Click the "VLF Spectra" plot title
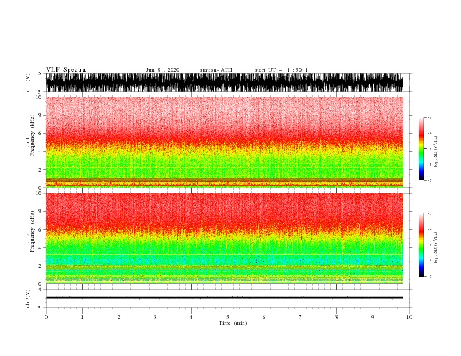This screenshot has width=461, height=356. pos(66,70)
